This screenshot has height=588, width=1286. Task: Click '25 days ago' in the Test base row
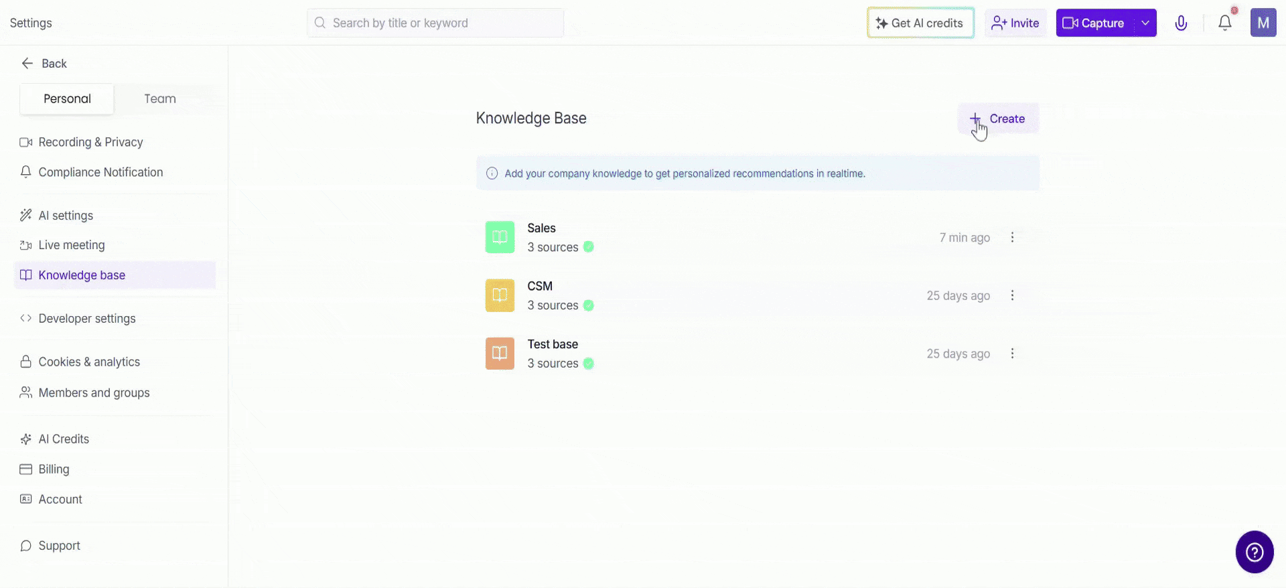click(x=958, y=354)
